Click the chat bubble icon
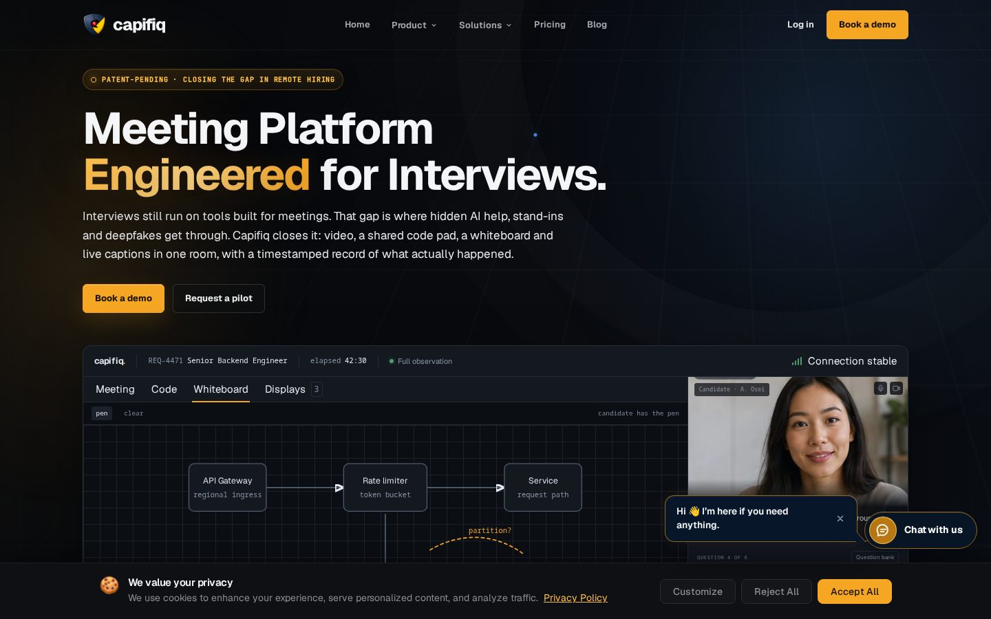Screen dimensions: 991x619 (882, 530)
